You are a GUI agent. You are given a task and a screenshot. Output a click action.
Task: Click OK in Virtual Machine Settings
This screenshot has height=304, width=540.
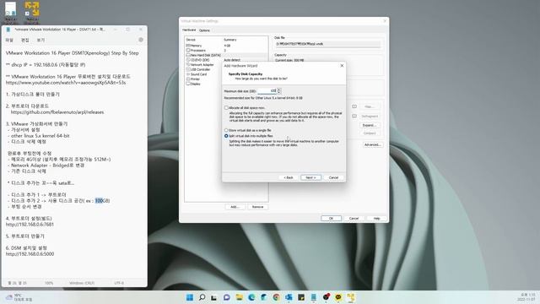click(x=331, y=219)
